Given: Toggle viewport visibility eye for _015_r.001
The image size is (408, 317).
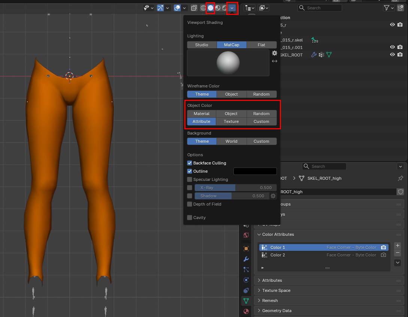Looking at the screenshot, I should tap(392, 47).
